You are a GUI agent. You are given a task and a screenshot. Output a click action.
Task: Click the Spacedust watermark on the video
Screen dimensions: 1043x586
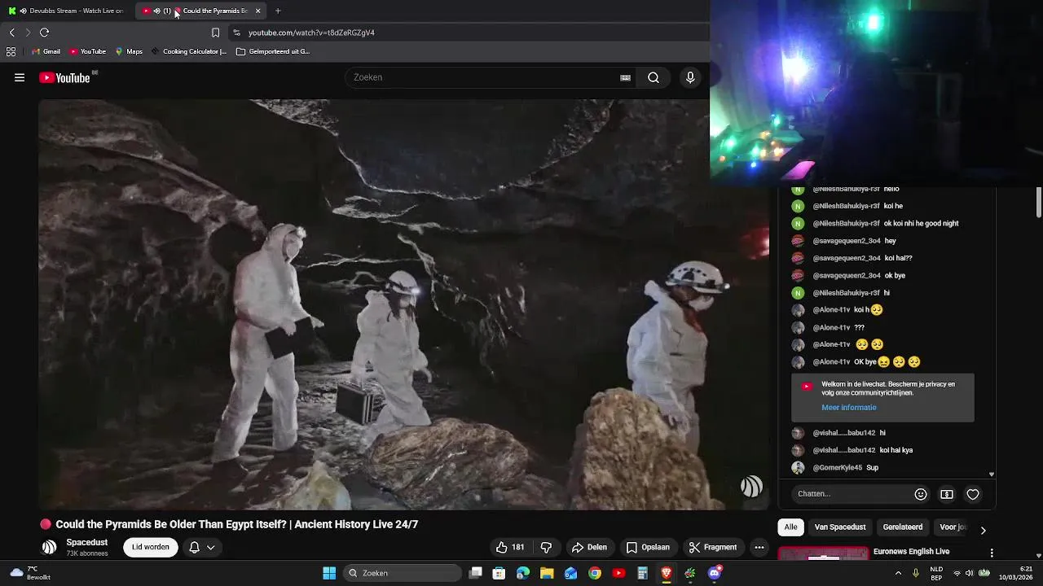(x=751, y=487)
